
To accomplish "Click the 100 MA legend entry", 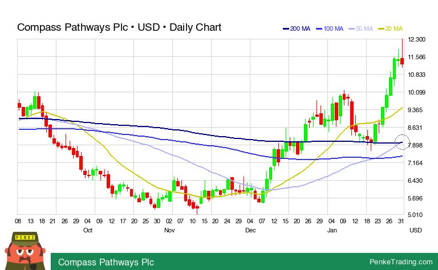I will coord(330,28).
